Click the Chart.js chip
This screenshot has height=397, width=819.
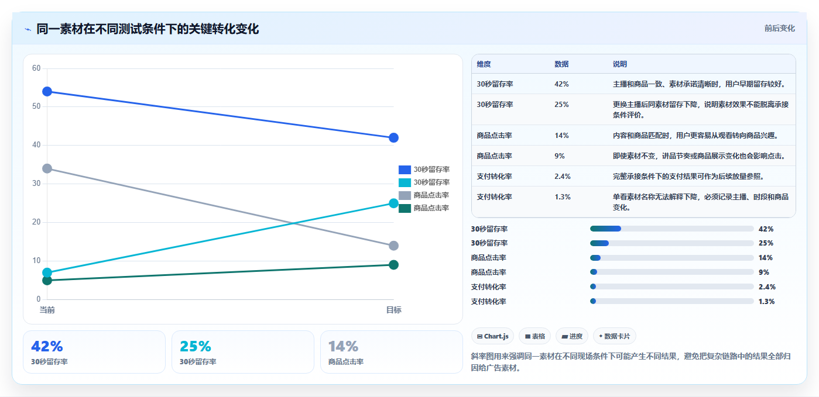(x=492, y=336)
